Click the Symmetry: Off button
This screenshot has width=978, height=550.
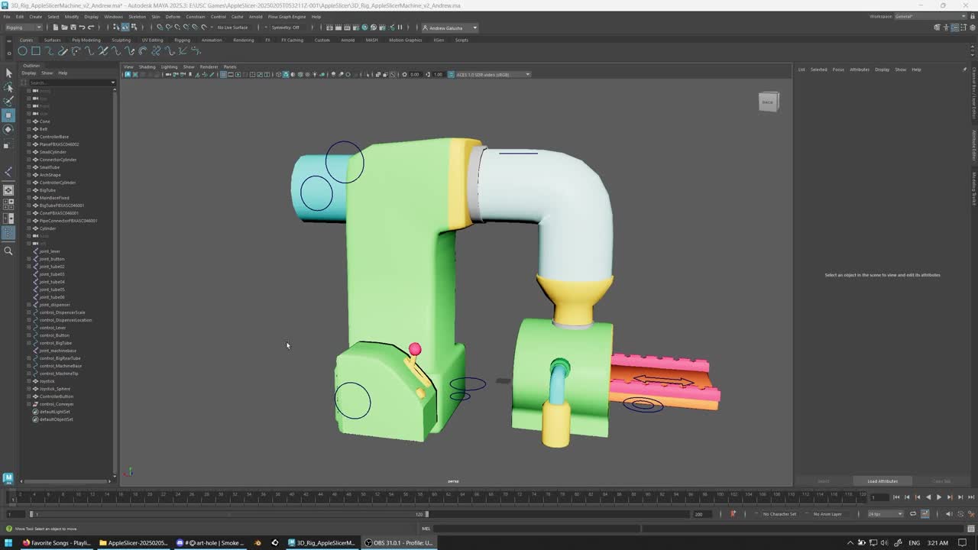(286, 27)
